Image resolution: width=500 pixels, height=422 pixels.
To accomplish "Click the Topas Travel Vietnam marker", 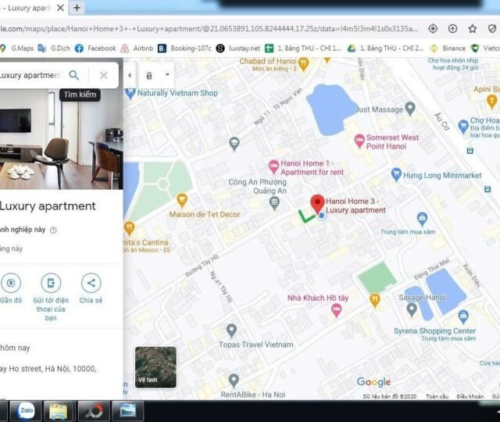I will [231, 331].
